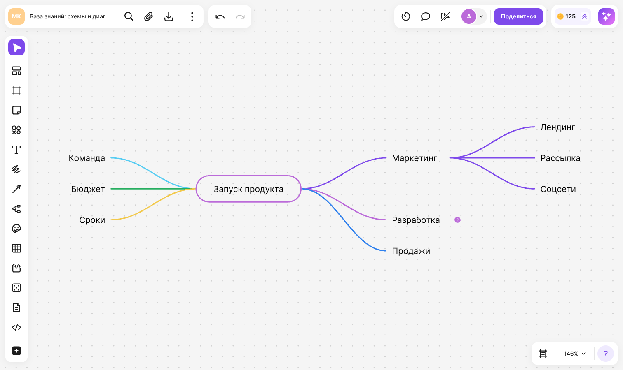
Task: Expand collapsed children of Разработка node
Action: coord(457,220)
